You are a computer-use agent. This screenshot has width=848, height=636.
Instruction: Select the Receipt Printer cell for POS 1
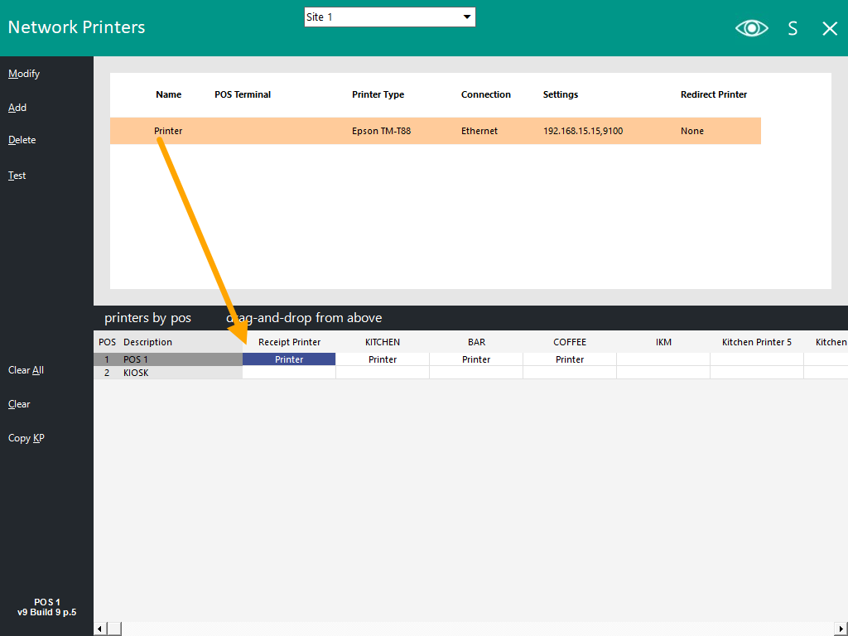288,359
